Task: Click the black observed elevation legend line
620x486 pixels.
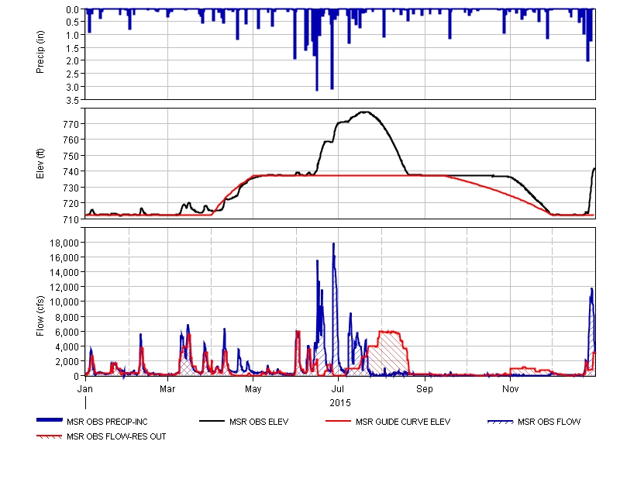Action: [x=211, y=422]
